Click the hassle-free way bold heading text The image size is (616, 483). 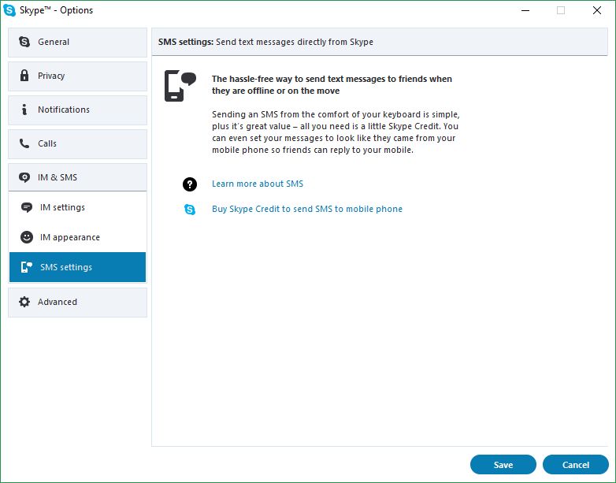click(332, 84)
